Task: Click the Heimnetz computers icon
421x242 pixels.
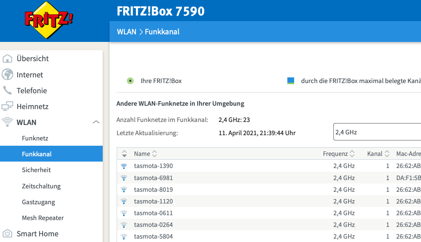Action: coord(7,106)
